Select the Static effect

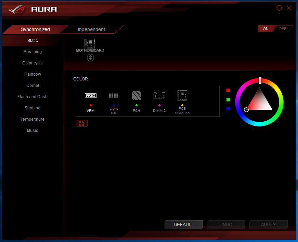click(33, 40)
